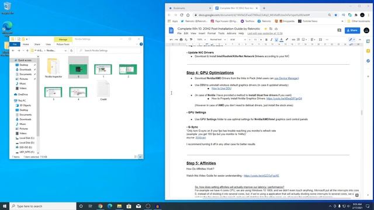374x210 pixels.
Task: Open the Format menu in Google Docs
Action: click(212, 34)
